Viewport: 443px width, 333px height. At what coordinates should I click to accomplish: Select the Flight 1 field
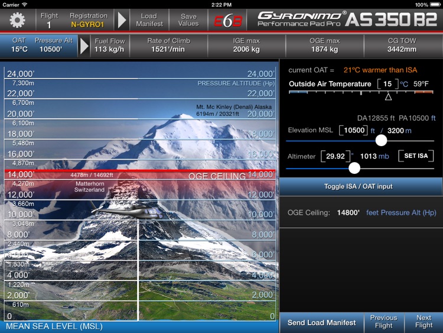[x=49, y=20]
